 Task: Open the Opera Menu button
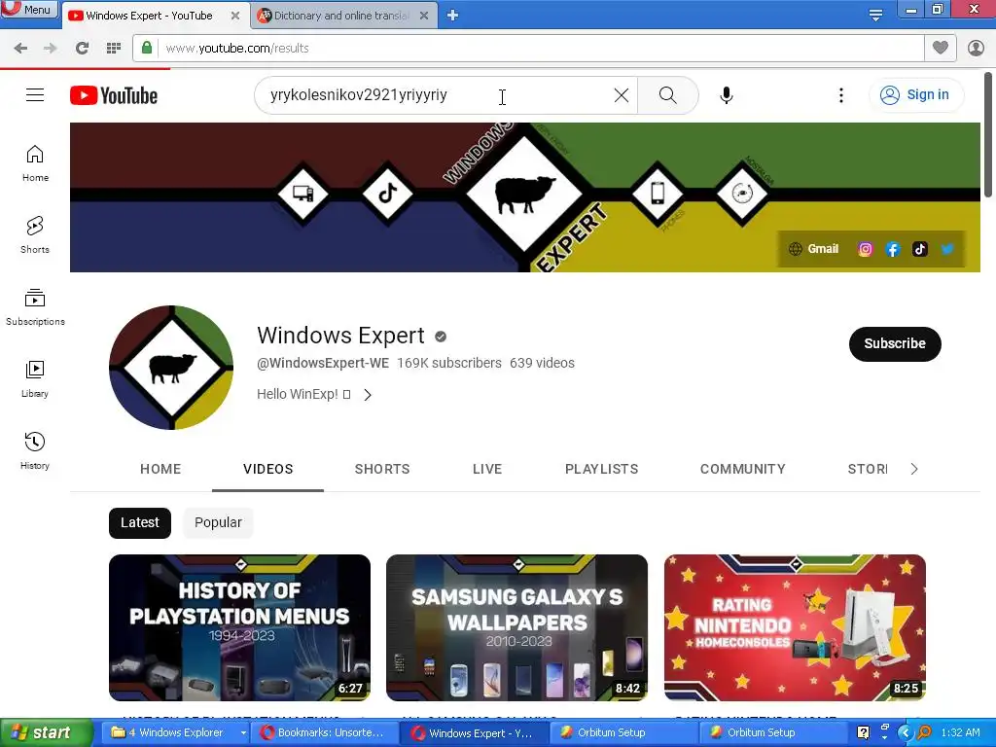tap(29, 9)
